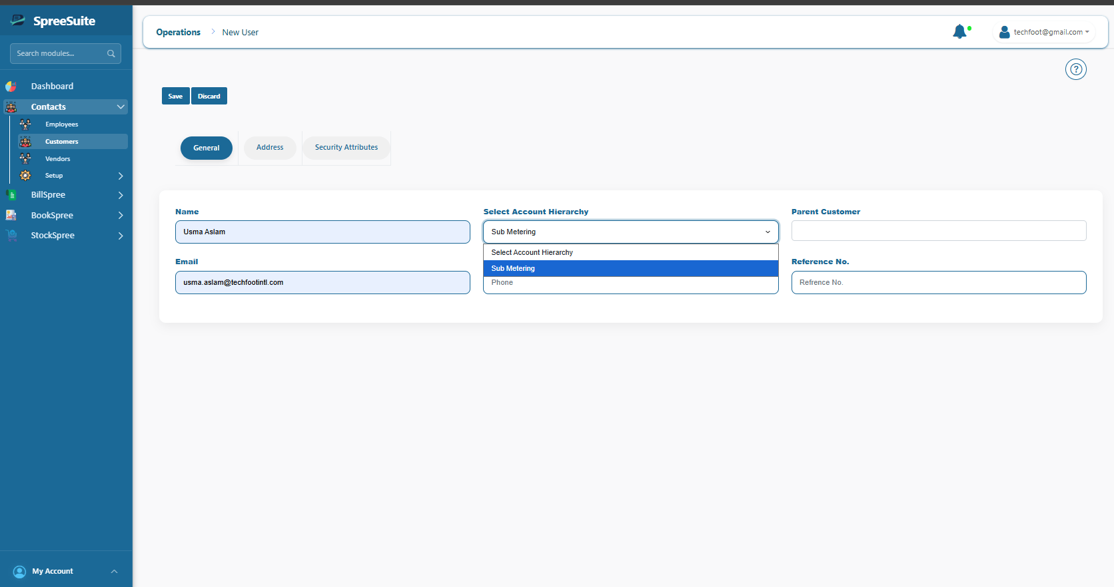Click the Operations breadcrumb link
Screen dimensions: 1114x587
click(x=178, y=32)
